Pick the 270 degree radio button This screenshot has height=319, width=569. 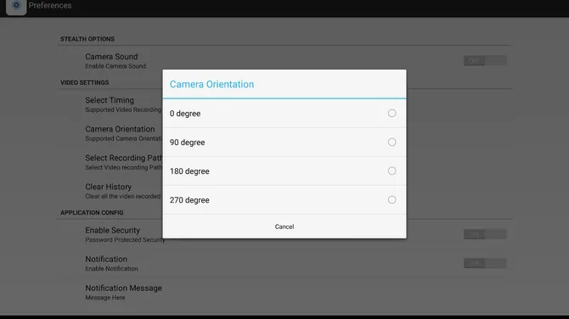pyautogui.click(x=392, y=199)
